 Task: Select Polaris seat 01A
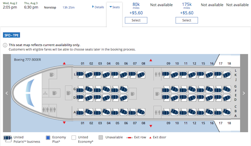click(80, 112)
